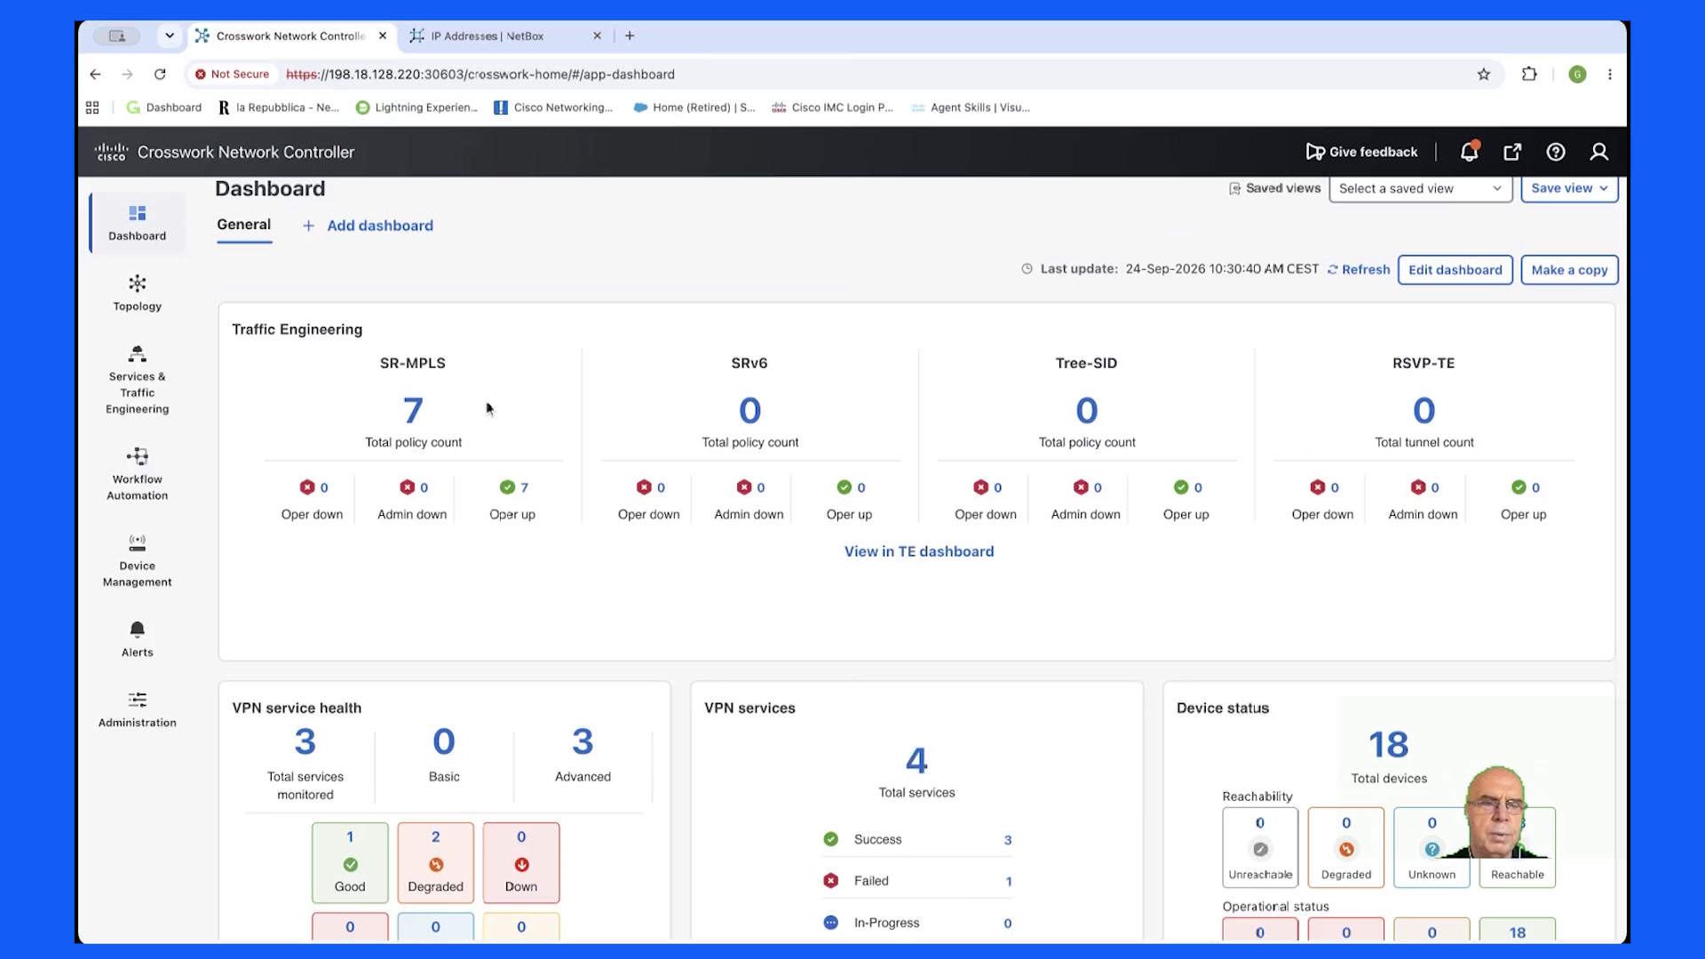Open the Google profile avatar in Chrome

(1577, 75)
